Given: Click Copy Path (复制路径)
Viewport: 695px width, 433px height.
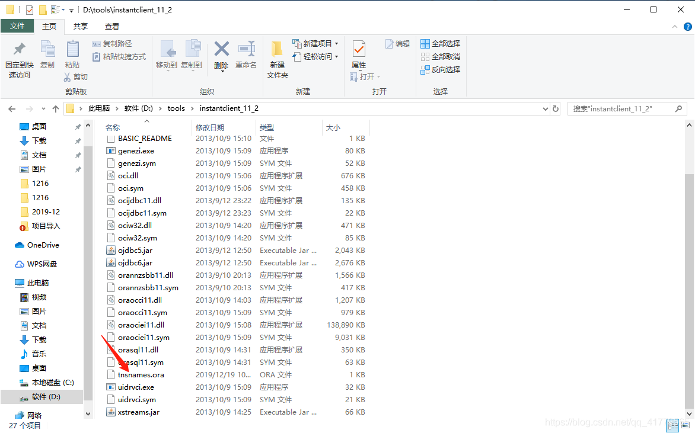Looking at the screenshot, I should click(x=112, y=43).
